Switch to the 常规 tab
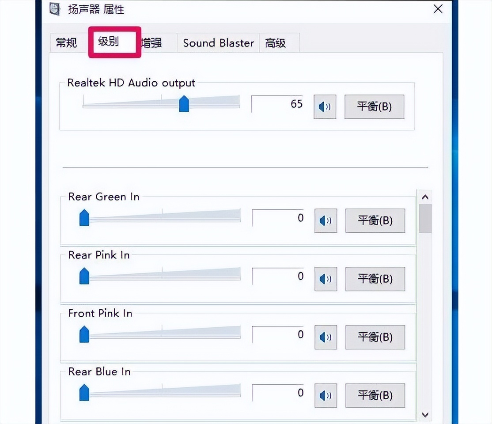The width and height of the screenshot is (492, 424). tap(66, 42)
